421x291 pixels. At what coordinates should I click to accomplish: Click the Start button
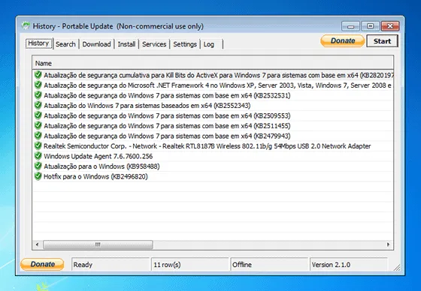click(382, 41)
